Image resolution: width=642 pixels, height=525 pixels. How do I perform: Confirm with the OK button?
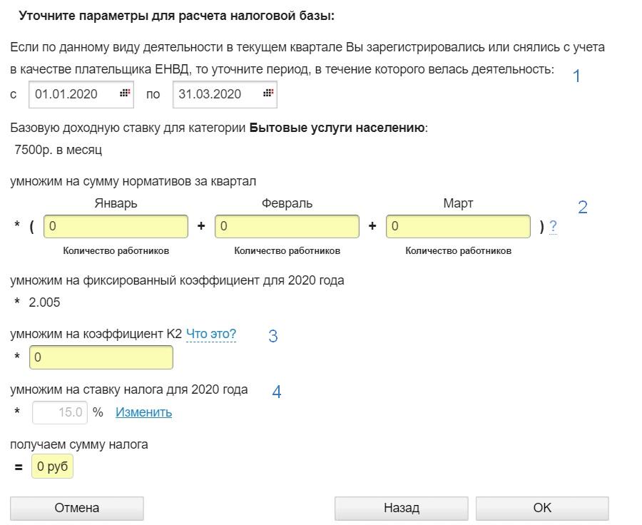coord(542,508)
